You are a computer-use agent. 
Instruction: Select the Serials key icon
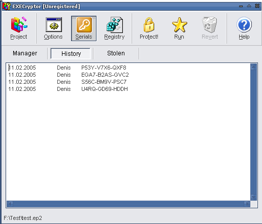click(84, 25)
